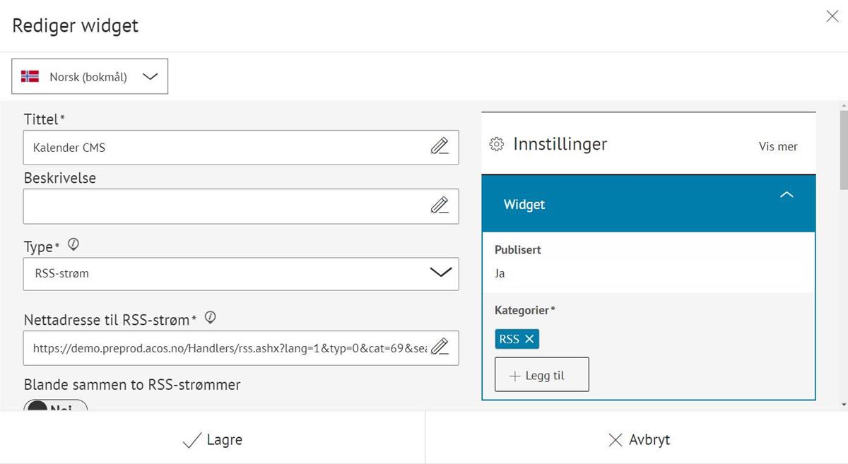Click the info icon beside Type label
The image size is (848, 464).
point(73,245)
